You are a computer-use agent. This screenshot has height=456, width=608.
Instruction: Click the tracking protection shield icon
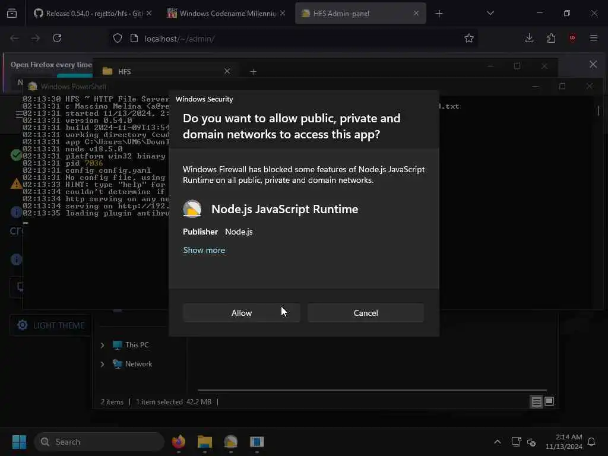click(118, 38)
